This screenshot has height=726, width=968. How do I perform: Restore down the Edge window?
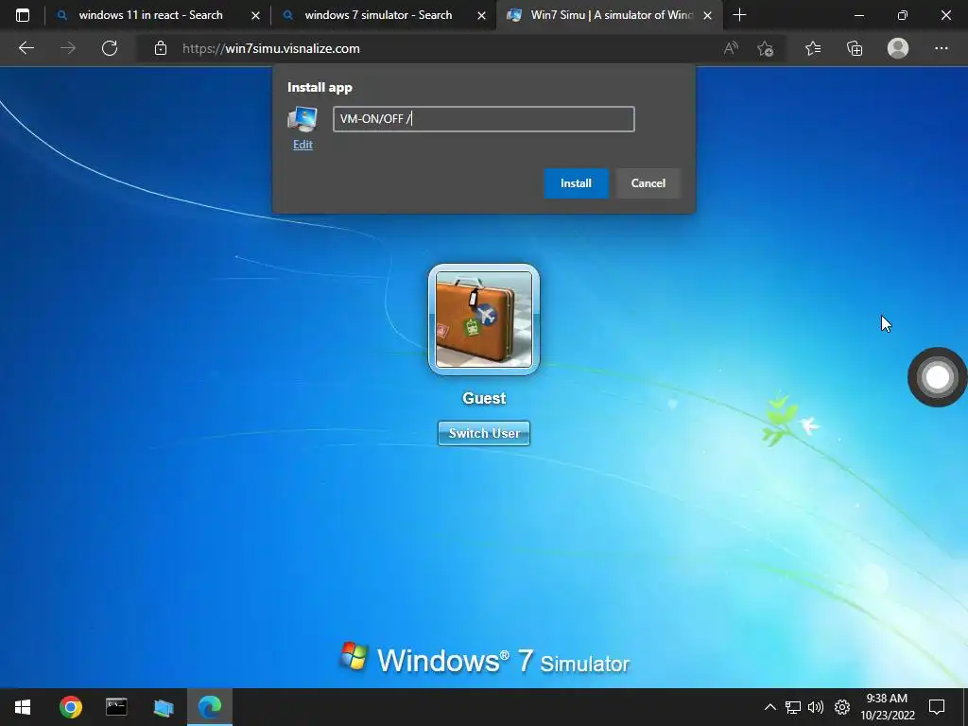903,15
